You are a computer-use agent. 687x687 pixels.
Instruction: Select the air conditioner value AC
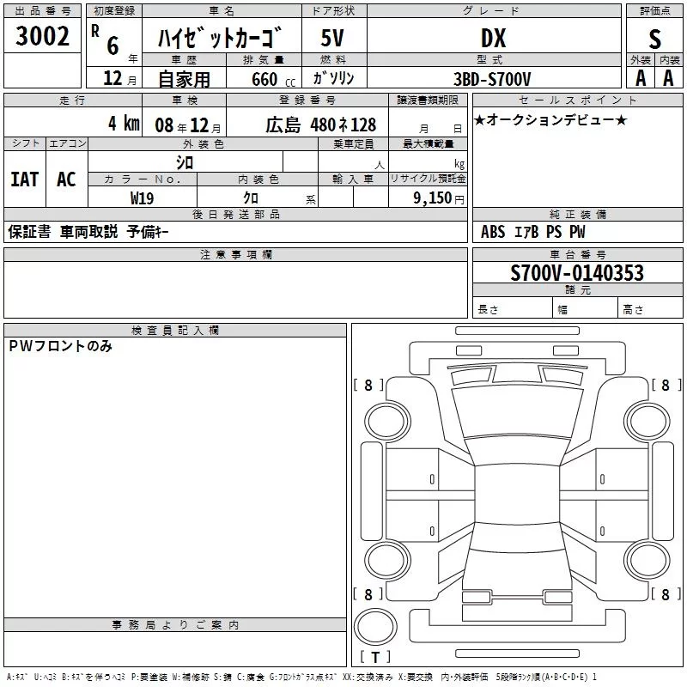(66, 179)
